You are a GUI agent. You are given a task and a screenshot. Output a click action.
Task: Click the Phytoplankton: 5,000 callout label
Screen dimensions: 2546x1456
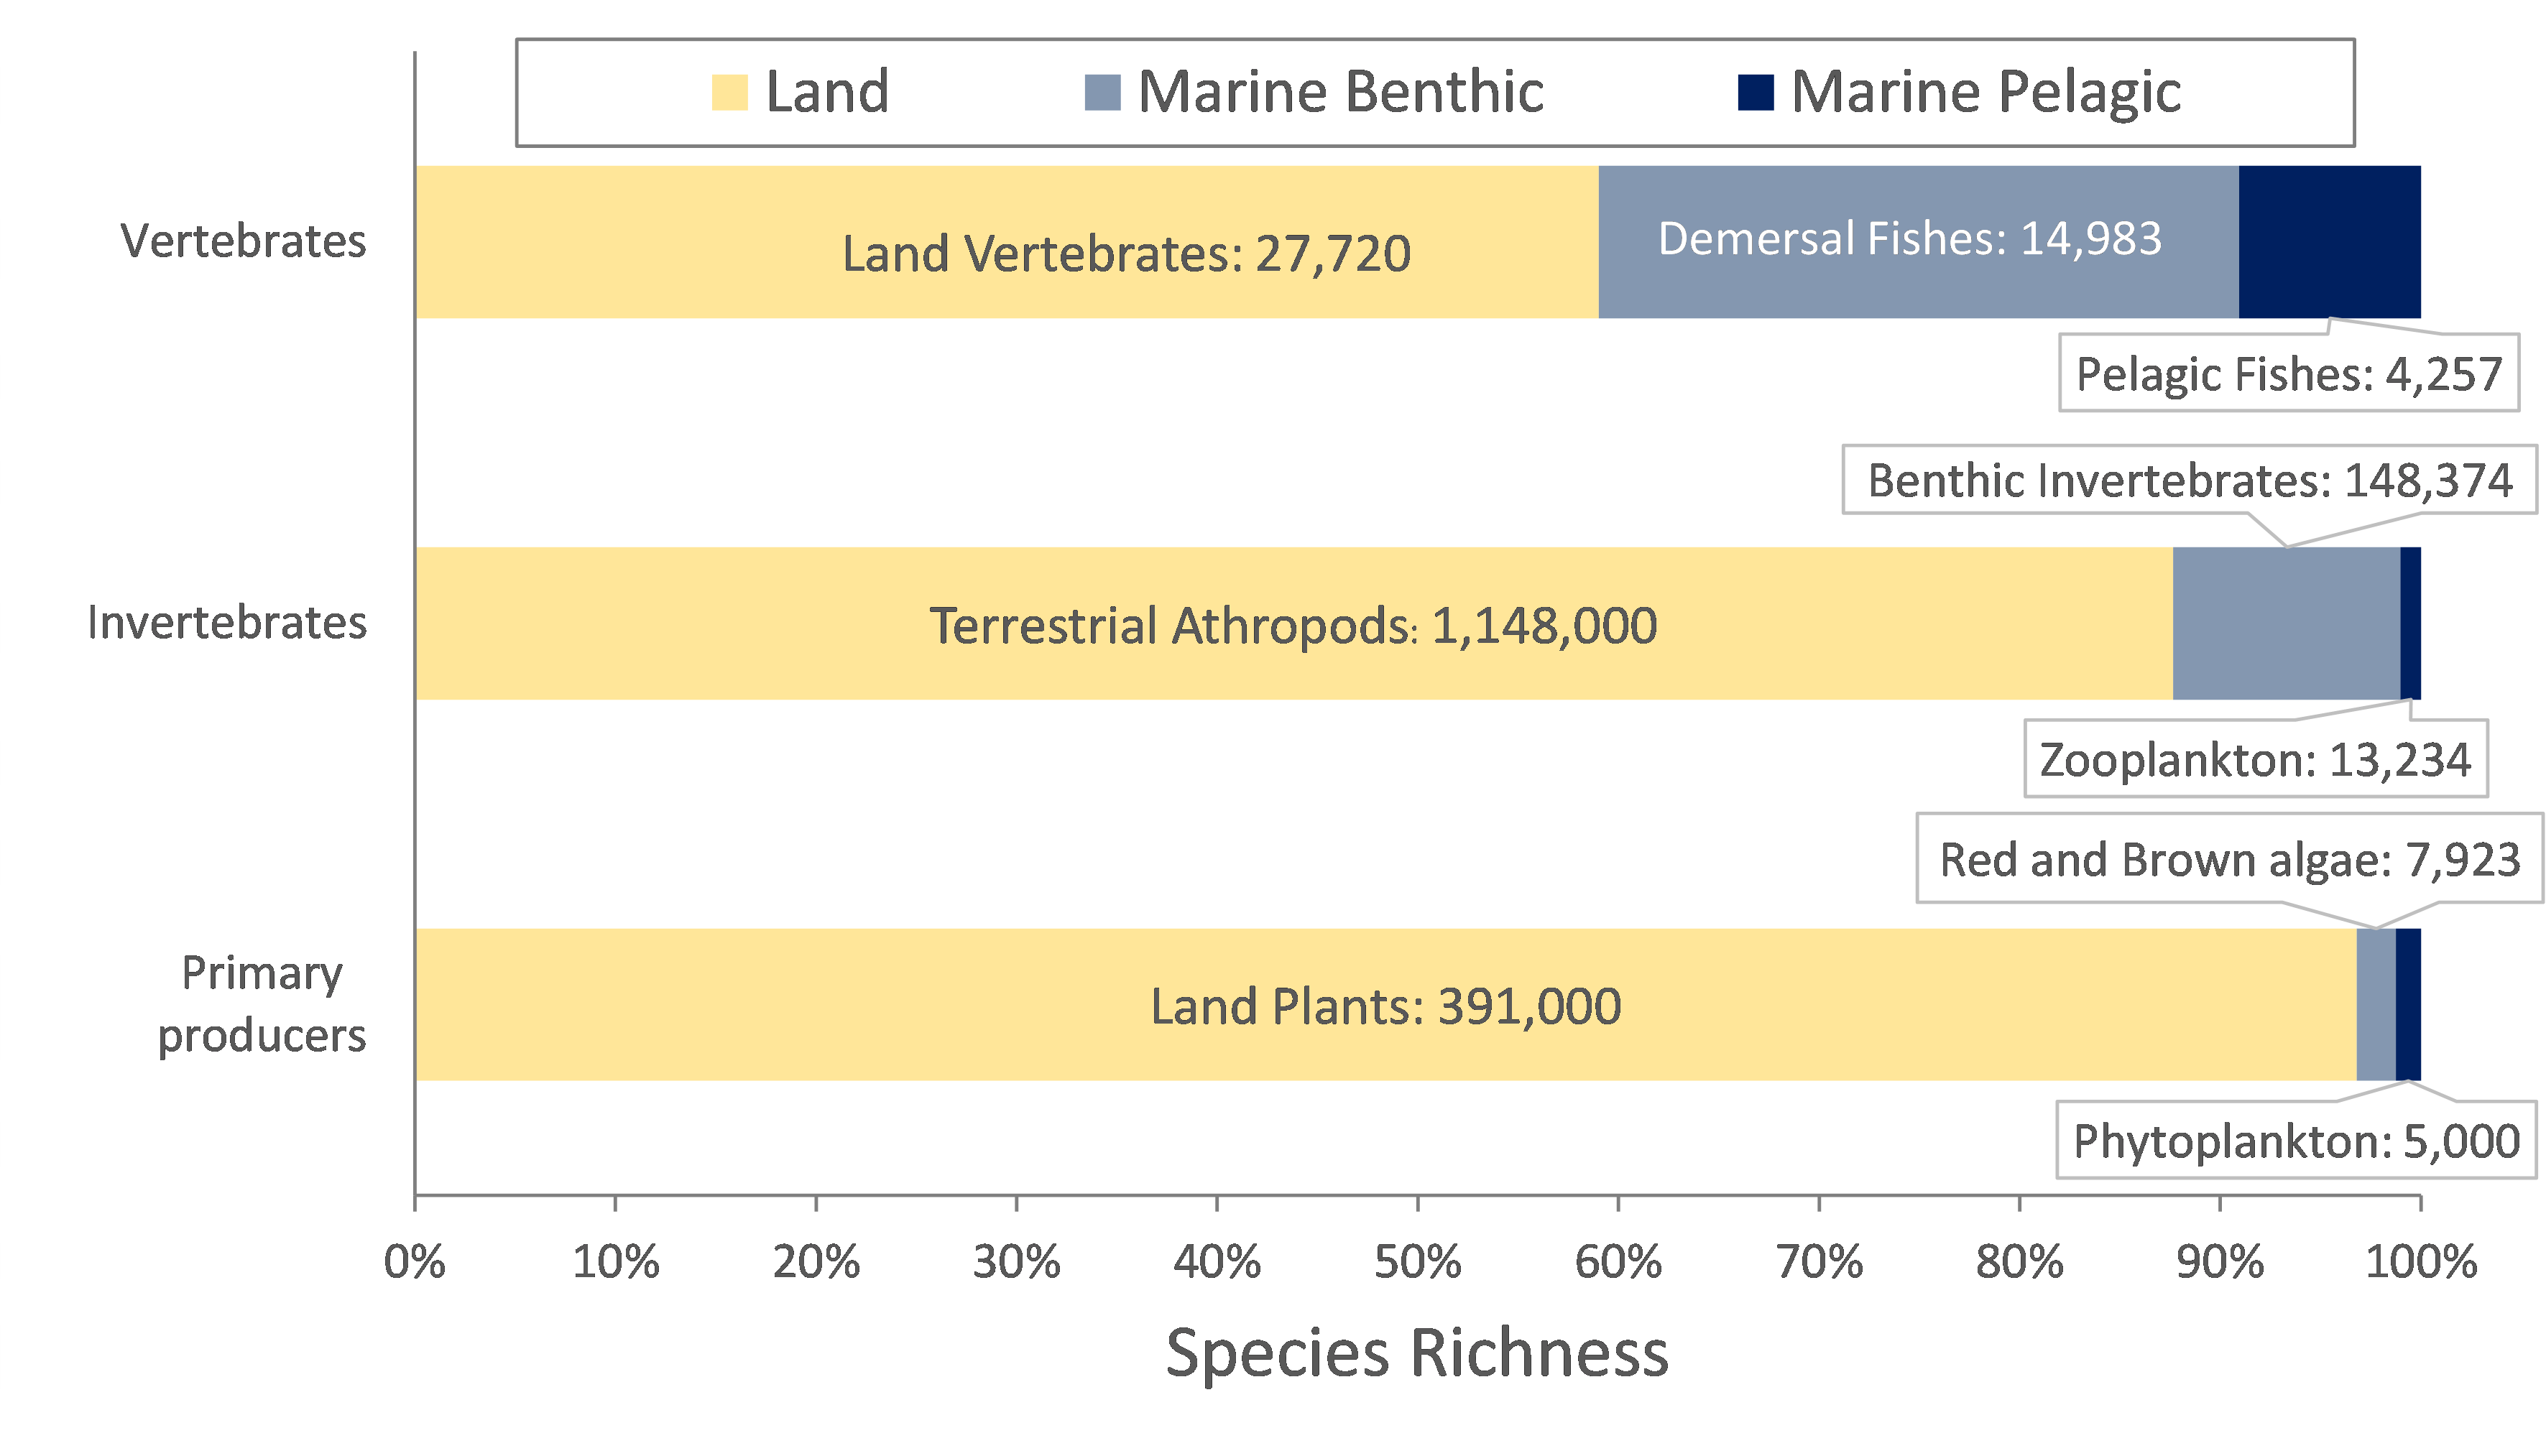[2296, 1141]
